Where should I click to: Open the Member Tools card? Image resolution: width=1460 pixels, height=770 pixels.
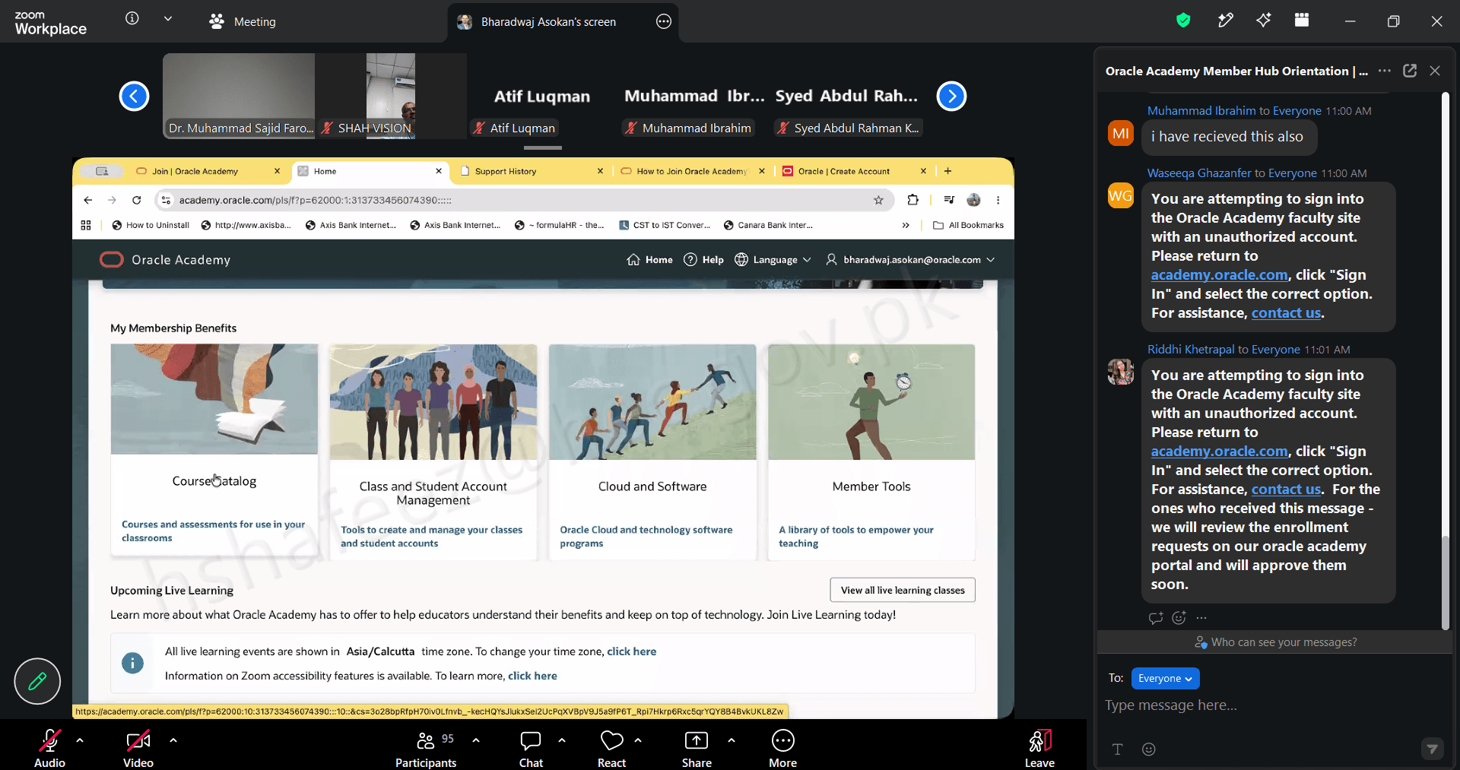(871, 452)
